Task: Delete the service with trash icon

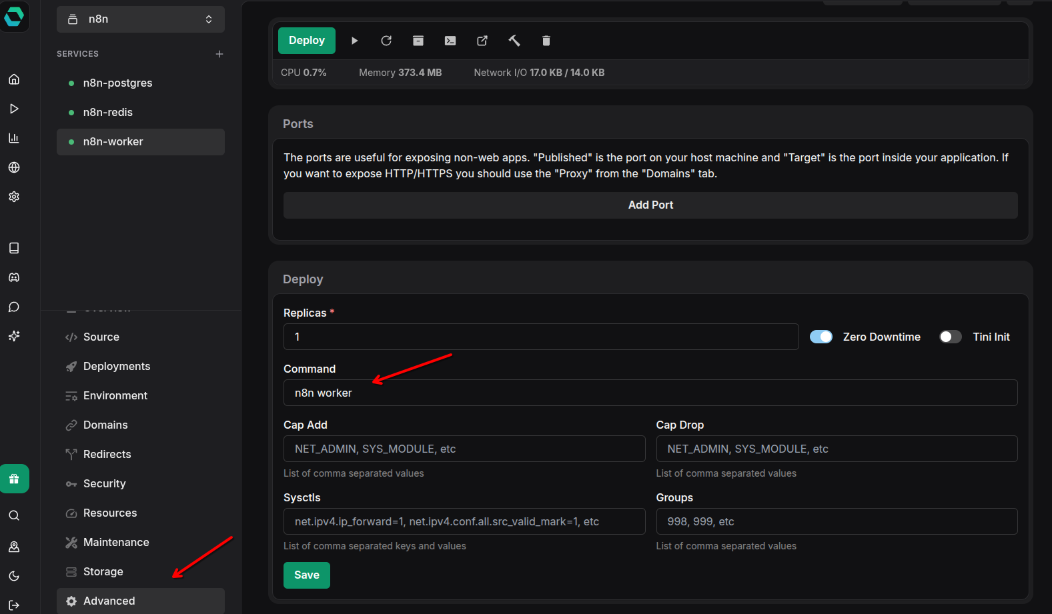Action: pyautogui.click(x=546, y=41)
